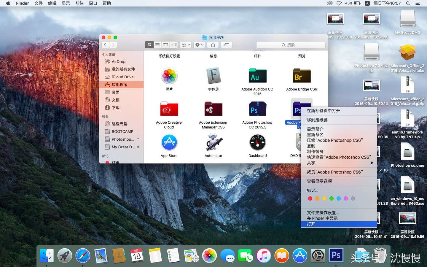427x267 pixels.
Task: Open the Action gear dropdown menu
Action: point(199,45)
